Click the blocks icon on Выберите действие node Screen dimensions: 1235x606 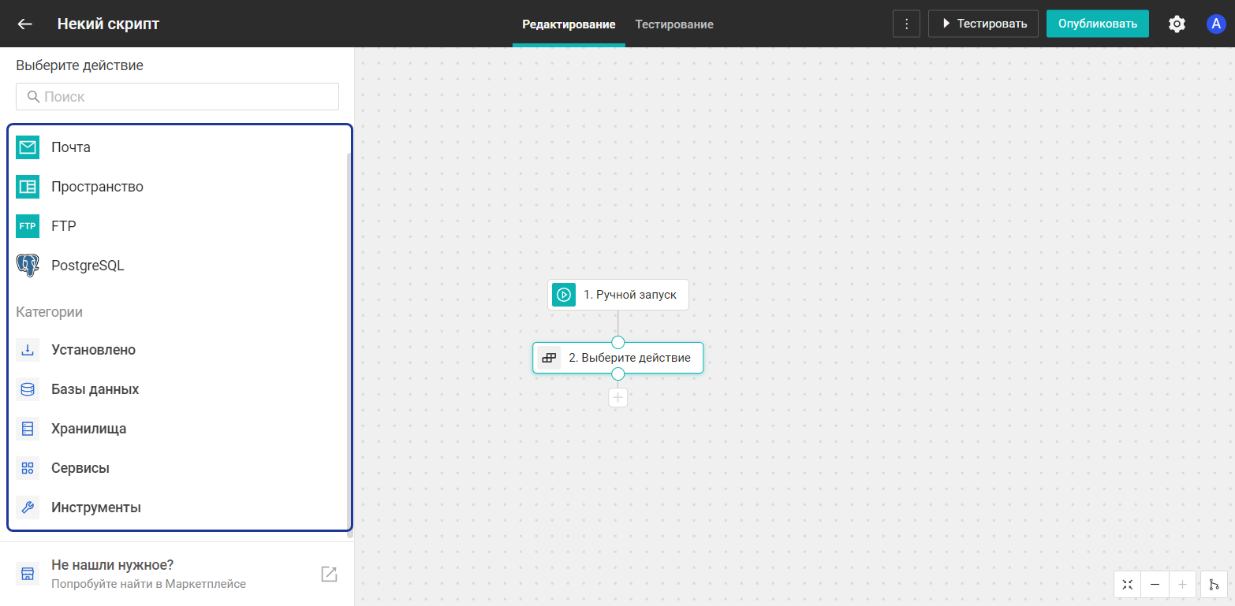[x=549, y=358]
